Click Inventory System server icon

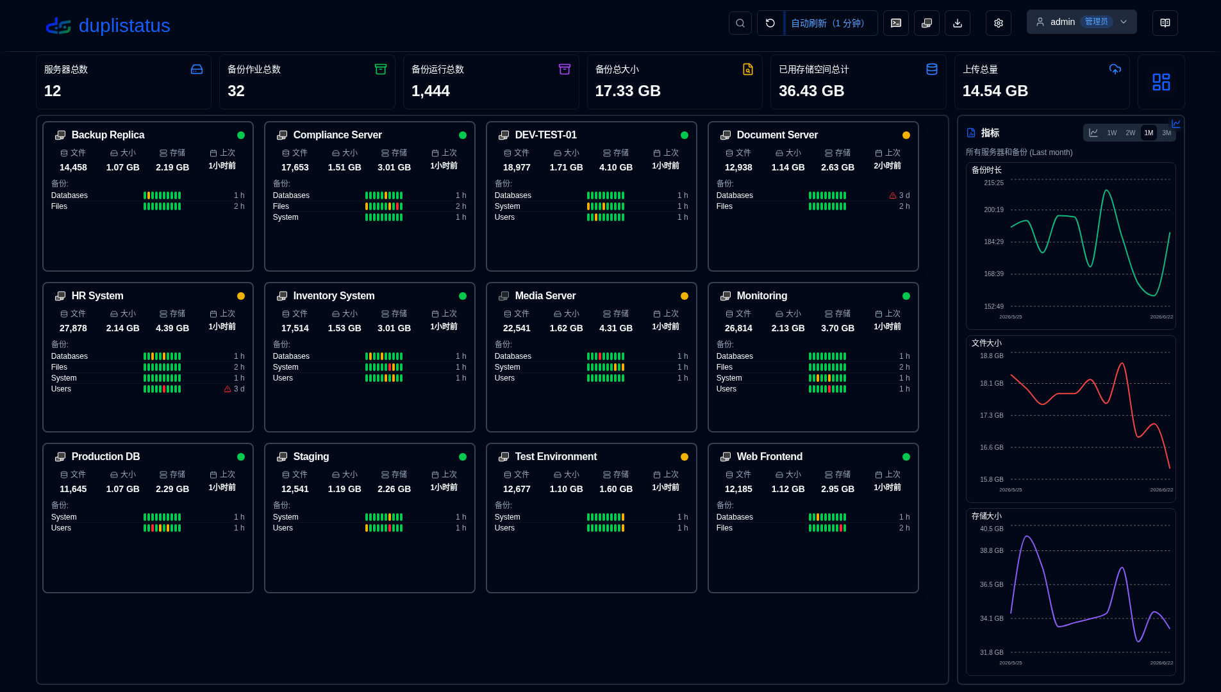[x=282, y=296]
